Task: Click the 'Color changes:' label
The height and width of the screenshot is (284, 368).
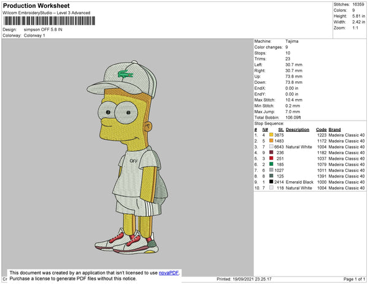Action: [x=269, y=47]
